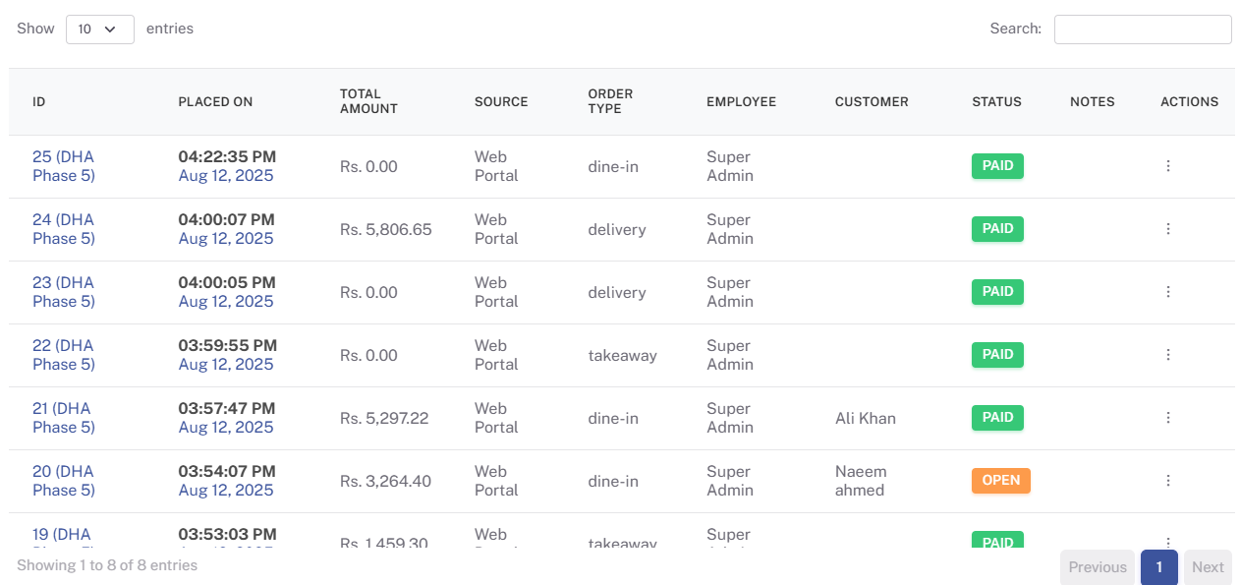Click the Previous pagination button
The height and width of the screenshot is (585, 1240).
1098,567
